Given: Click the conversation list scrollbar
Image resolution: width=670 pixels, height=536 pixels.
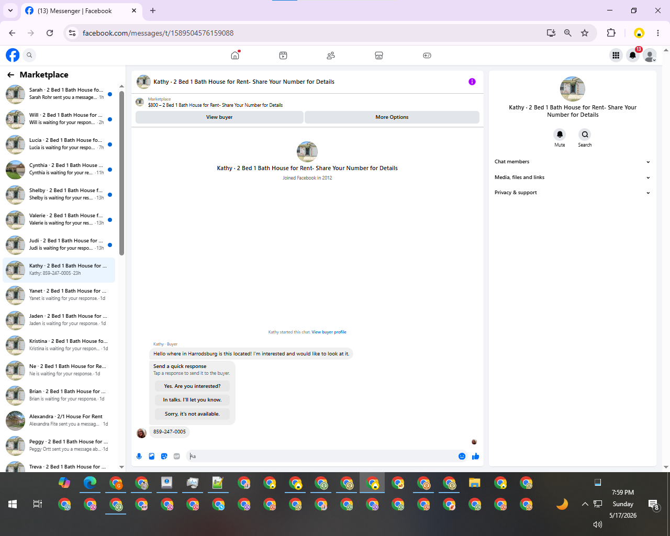Looking at the screenshot, I should (121, 174).
